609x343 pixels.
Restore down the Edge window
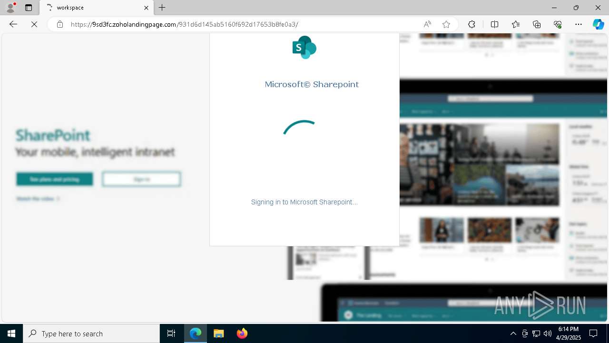pyautogui.click(x=576, y=8)
